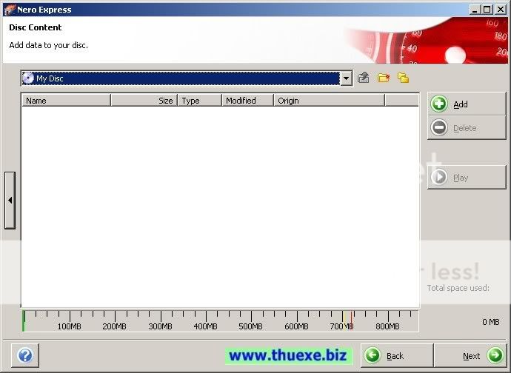Sort by the Modified column header
This screenshot has width=511, height=373.
pyautogui.click(x=247, y=101)
